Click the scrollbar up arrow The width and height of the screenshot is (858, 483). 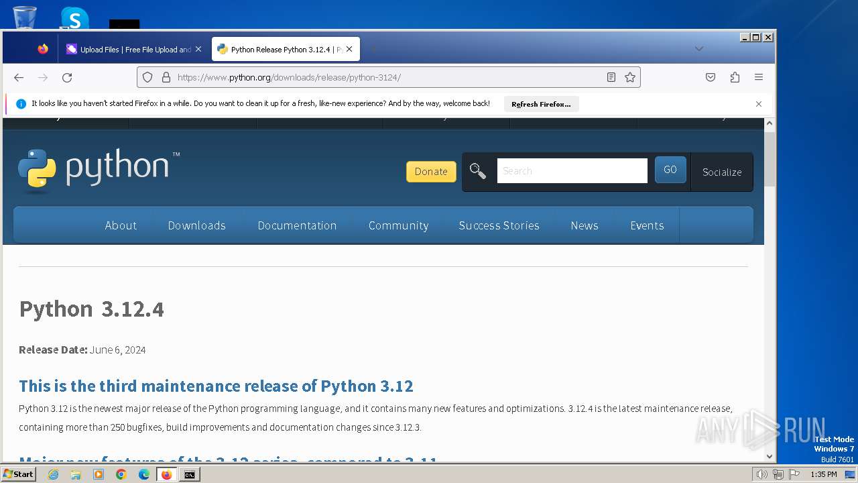[x=770, y=123]
